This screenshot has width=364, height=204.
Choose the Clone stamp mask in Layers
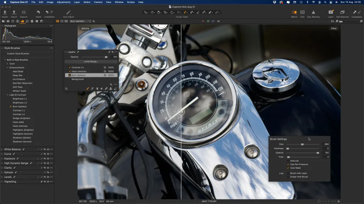click(x=111, y=89)
